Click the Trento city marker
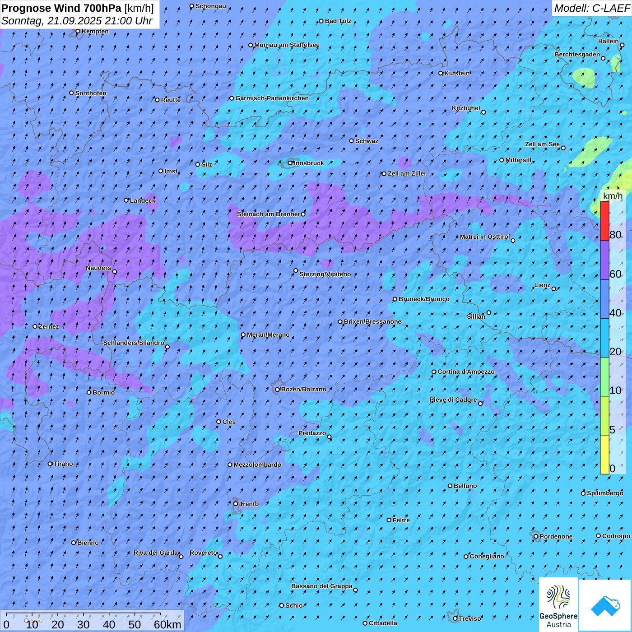This screenshot has width=632, height=632. click(x=236, y=504)
